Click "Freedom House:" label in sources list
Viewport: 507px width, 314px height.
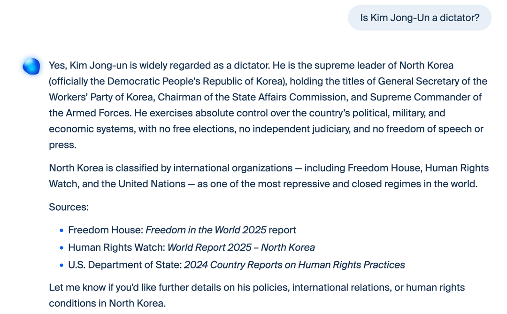(x=106, y=230)
